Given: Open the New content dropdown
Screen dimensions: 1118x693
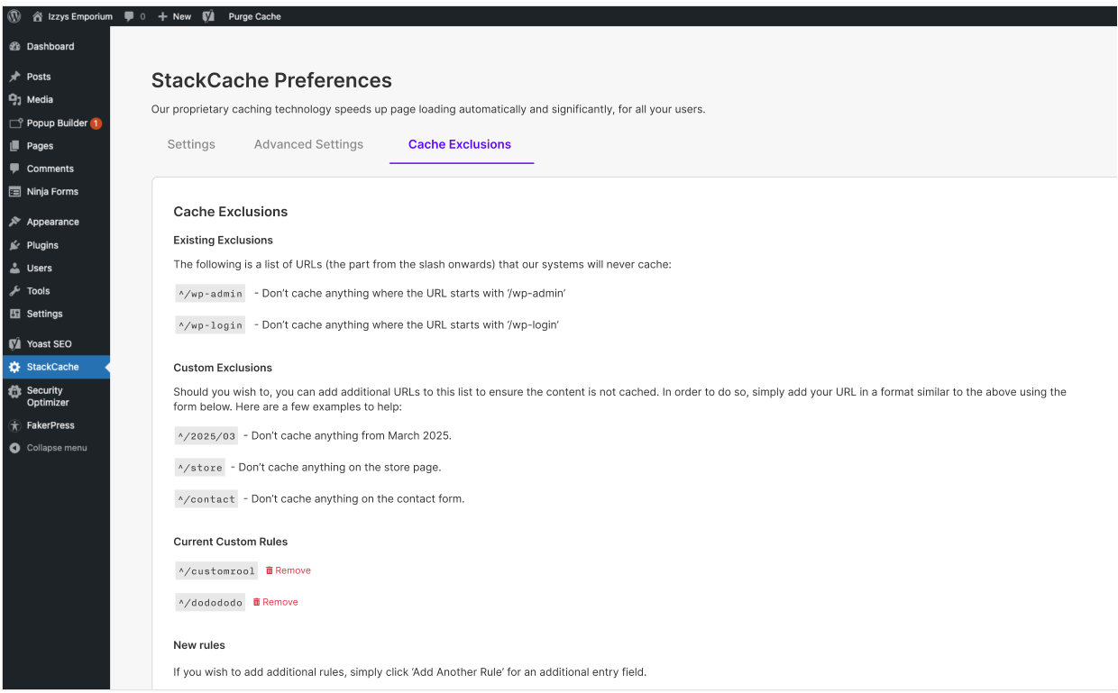Looking at the screenshot, I should pos(175,16).
